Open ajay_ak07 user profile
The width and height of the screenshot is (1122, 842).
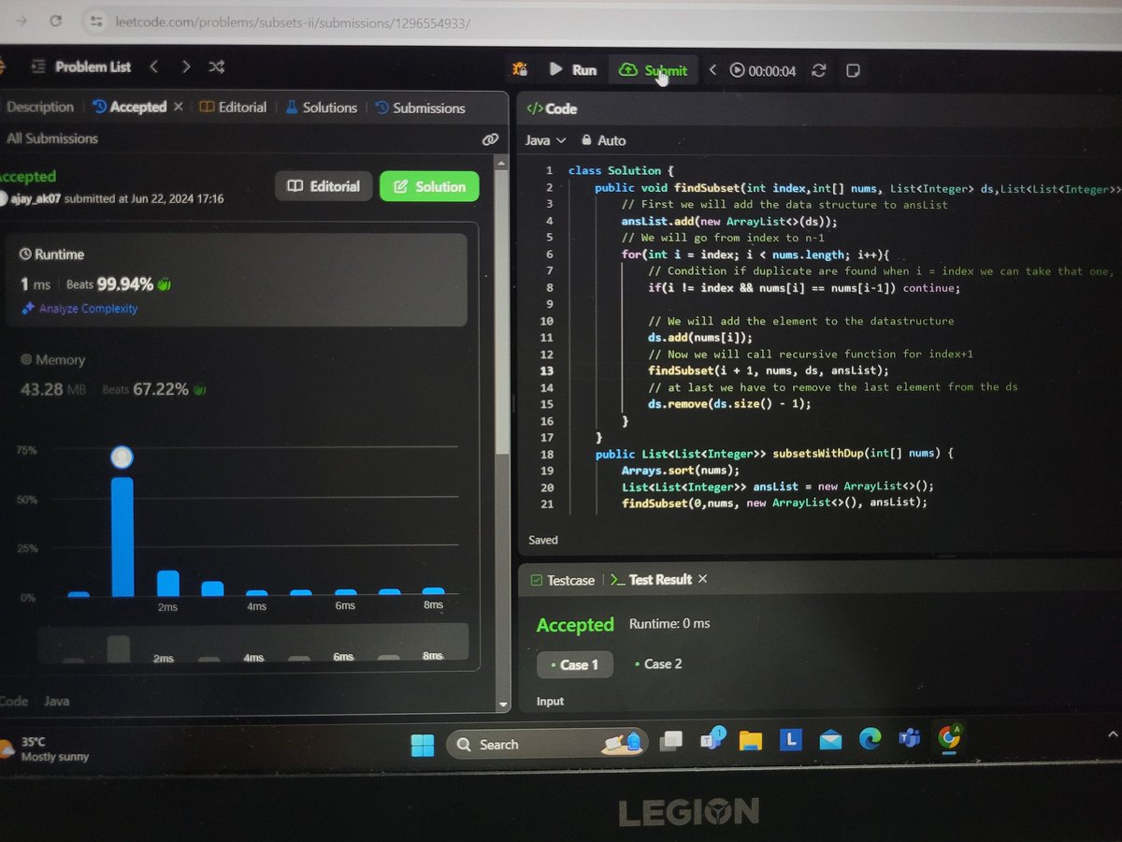(36, 198)
